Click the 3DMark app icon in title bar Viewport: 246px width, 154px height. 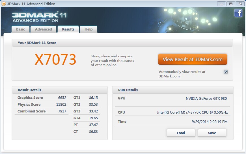(x=3, y=4)
